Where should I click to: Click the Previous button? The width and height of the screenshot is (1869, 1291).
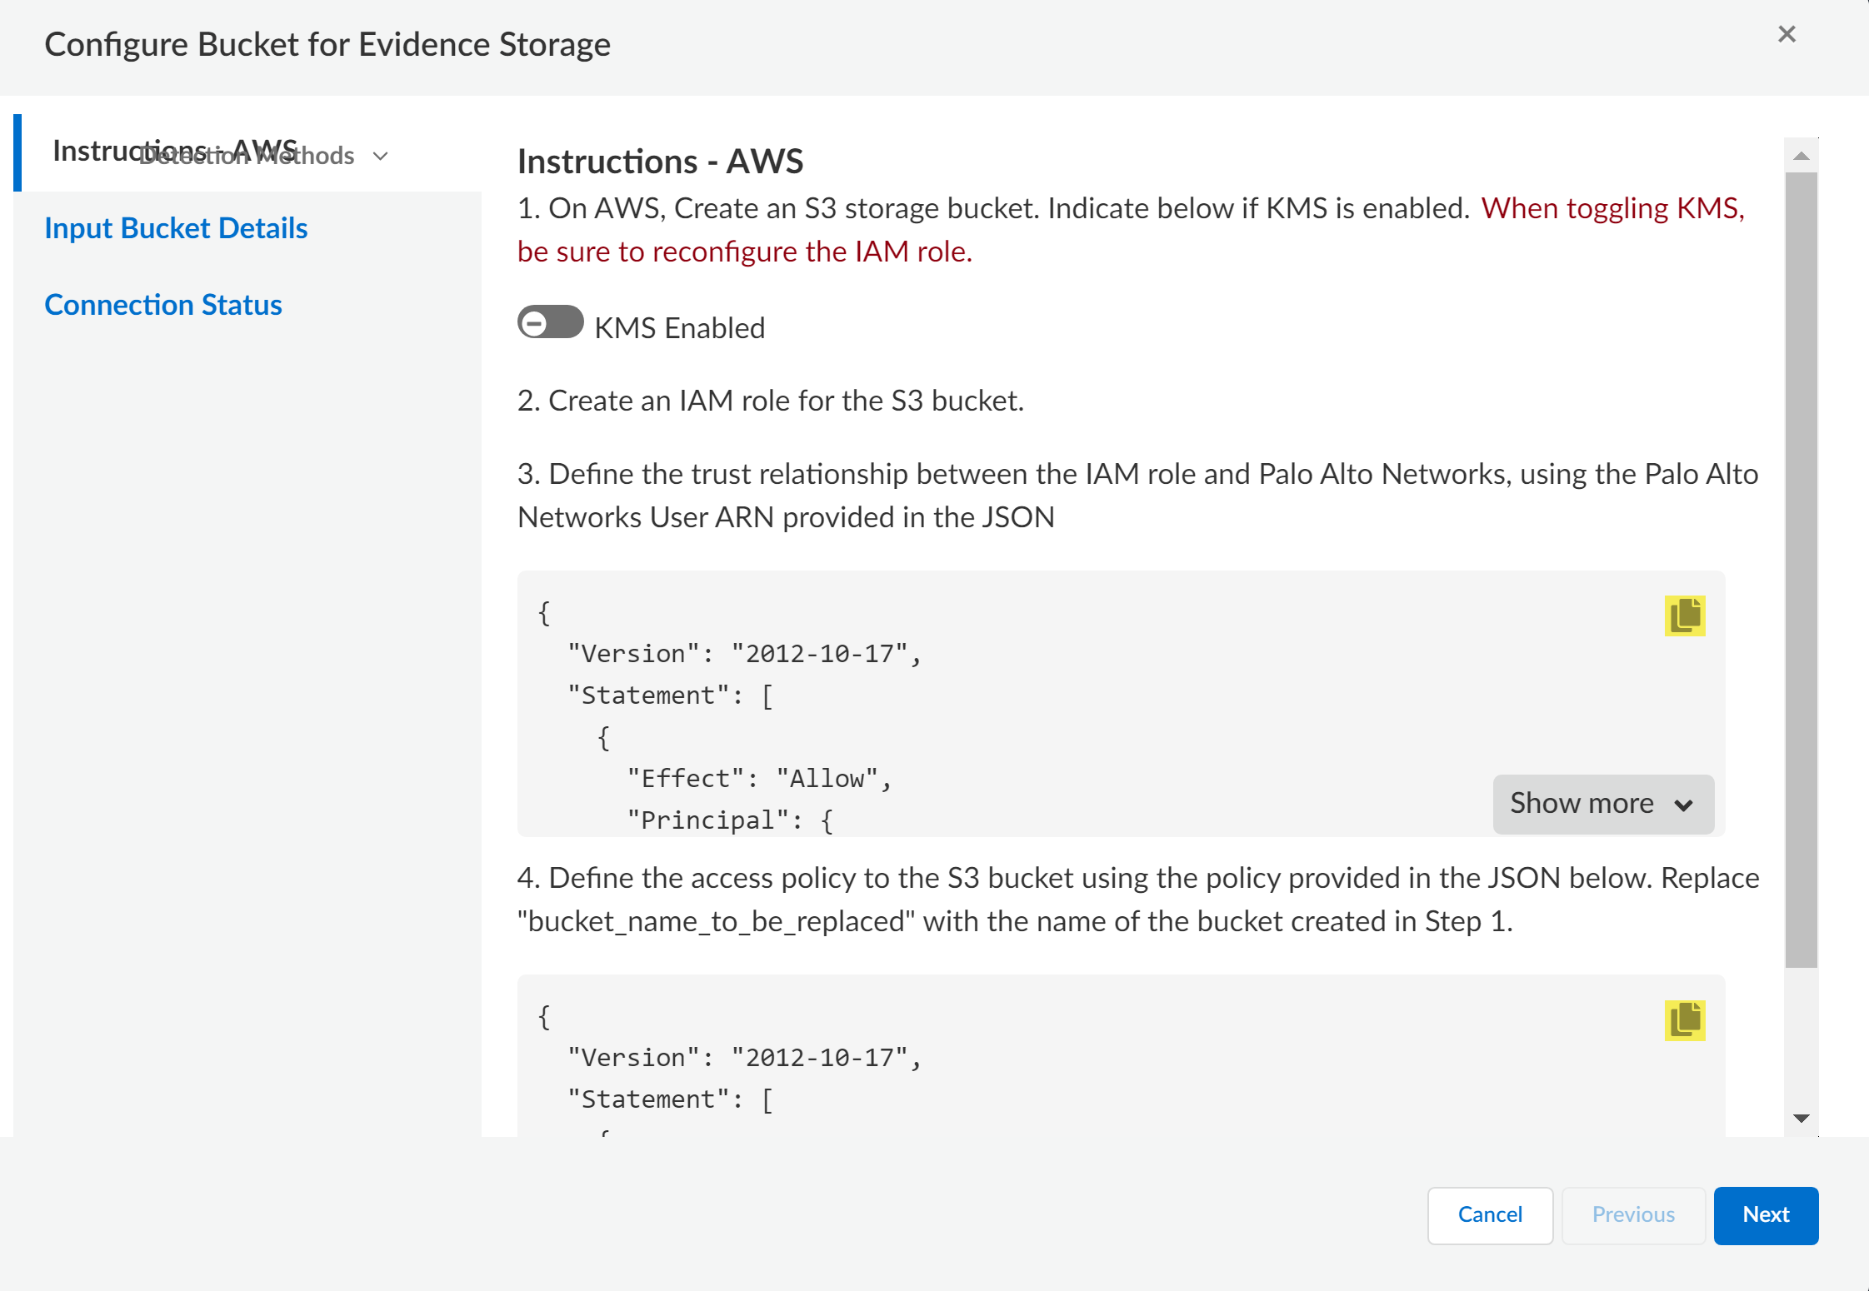click(1632, 1214)
